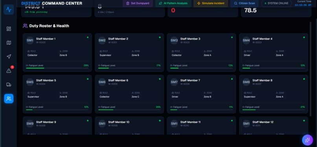This screenshot has height=147, width=317.
Task: Select the staff roster people icon in sidebar
Action: (9, 99)
